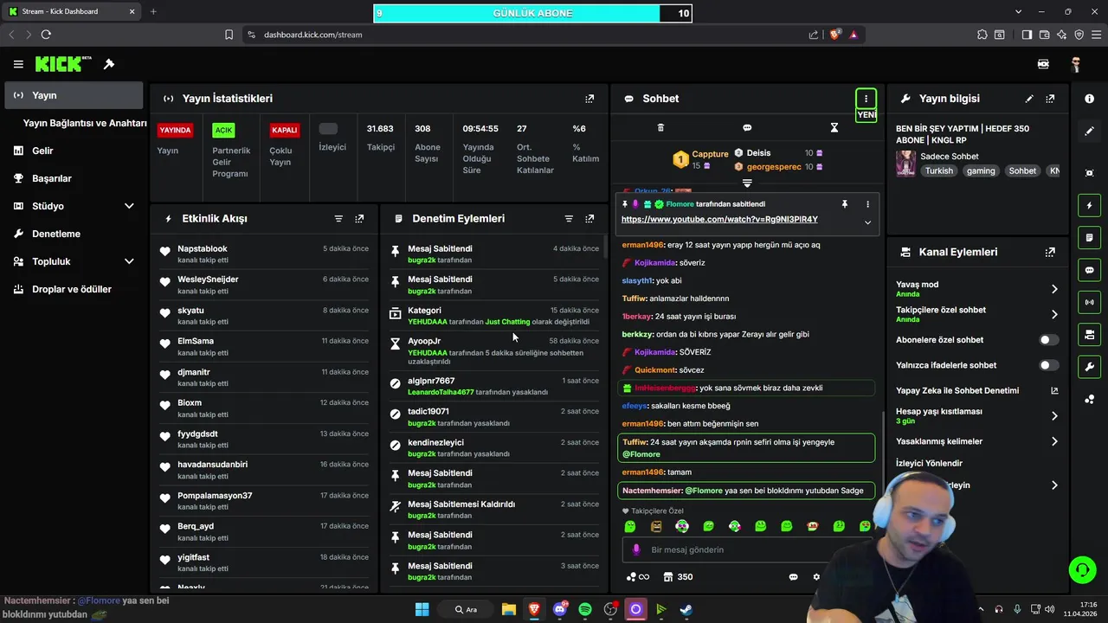The width and height of the screenshot is (1108, 623).
Task: Open the hamburger menu beside Kick logo
Action: [x=18, y=64]
